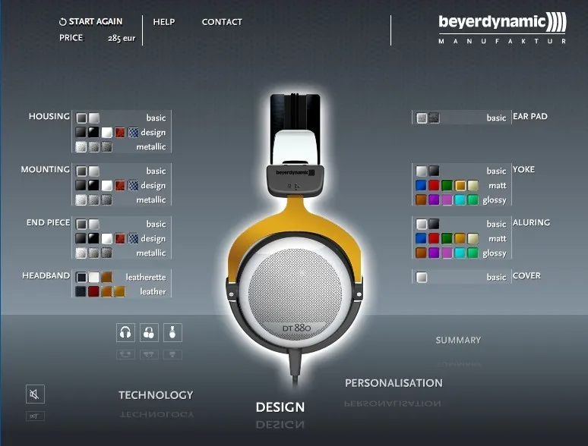Viewport: 588px width, 446px height.
Task: Pick orange matt Yoke swatch
Action: click(x=460, y=186)
